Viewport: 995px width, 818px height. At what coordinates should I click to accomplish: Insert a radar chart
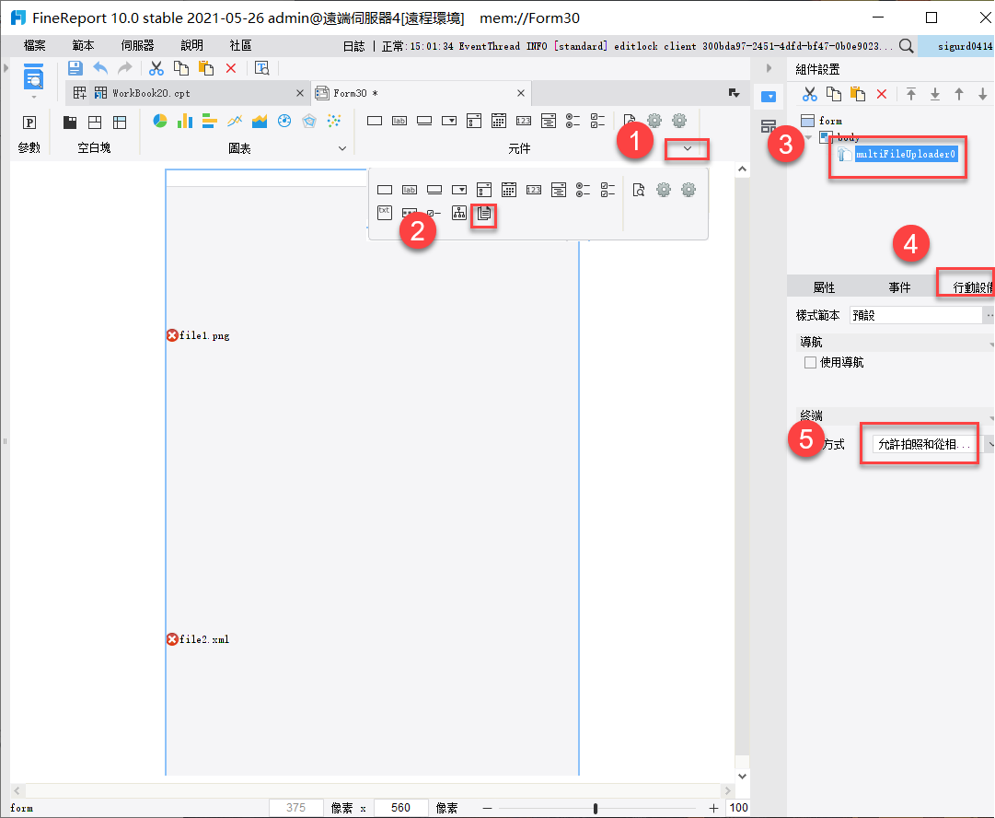pyautogui.click(x=309, y=121)
